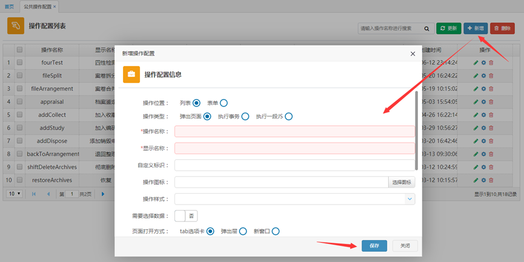The height and width of the screenshot is (262, 524).
Task: Click the addStudy name cell
Action: point(52,128)
